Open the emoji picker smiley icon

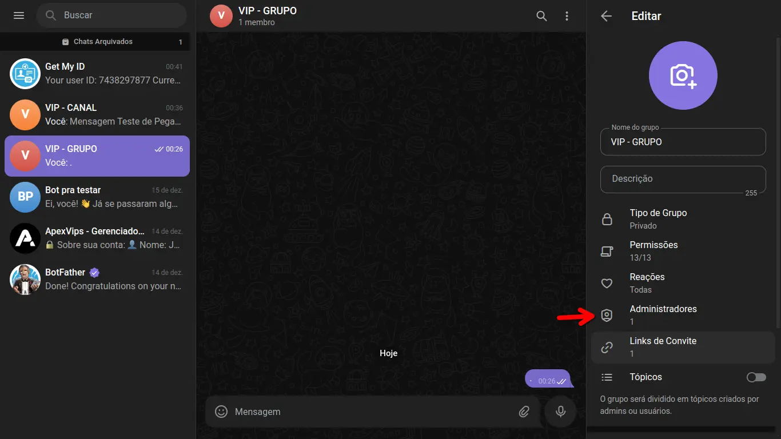(x=221, y=412)
